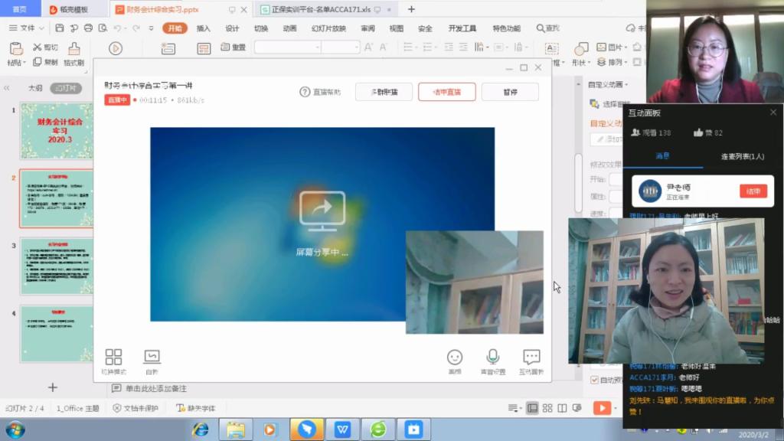Viewport: 784px width, 441px height.
Task: Open the microphone audio settings
Action: (492, 358)
